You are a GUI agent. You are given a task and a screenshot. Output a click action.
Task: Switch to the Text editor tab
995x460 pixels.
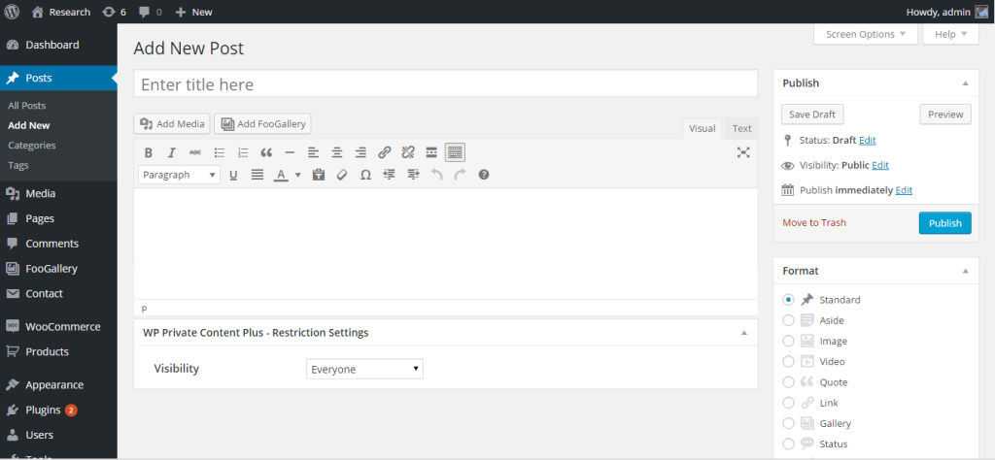(x=741, y=128)
